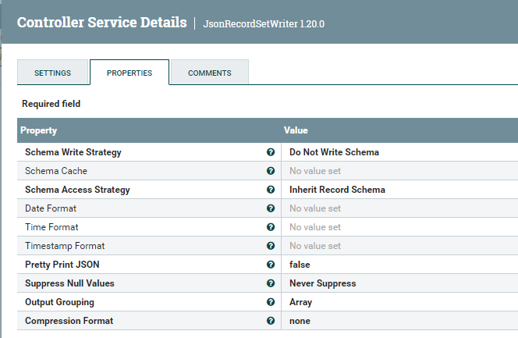518x338 pixels.
Task: Click Output Grouping's Array value
Action: (x=300, y=302)
